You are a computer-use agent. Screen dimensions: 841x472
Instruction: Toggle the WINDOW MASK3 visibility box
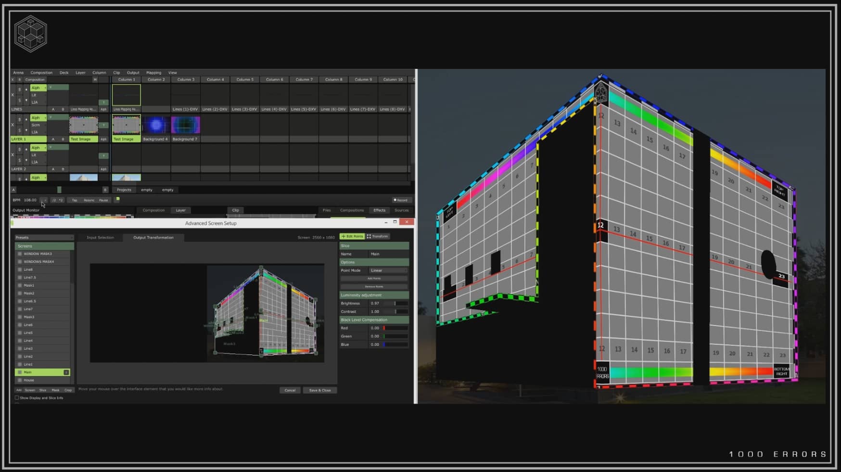click(20, 254)
